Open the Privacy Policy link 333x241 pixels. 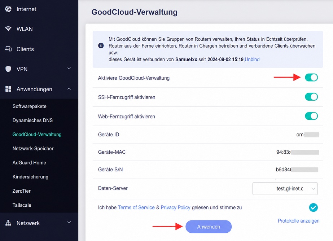[x=175, y=207]
